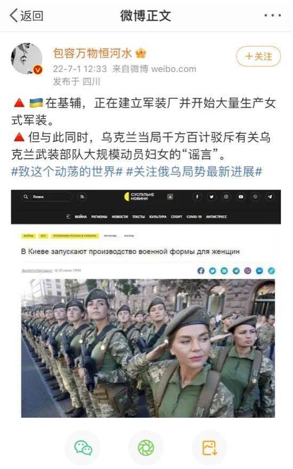This screenshot has height=469, width=293.
Task: Open hashtag #关注俄乌局势最新进展#
Action: click(194, 172)
